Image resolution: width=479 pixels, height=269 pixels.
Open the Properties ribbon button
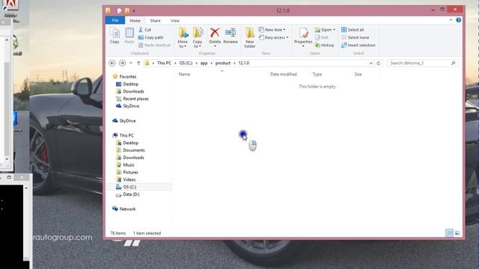pos(303,37)
